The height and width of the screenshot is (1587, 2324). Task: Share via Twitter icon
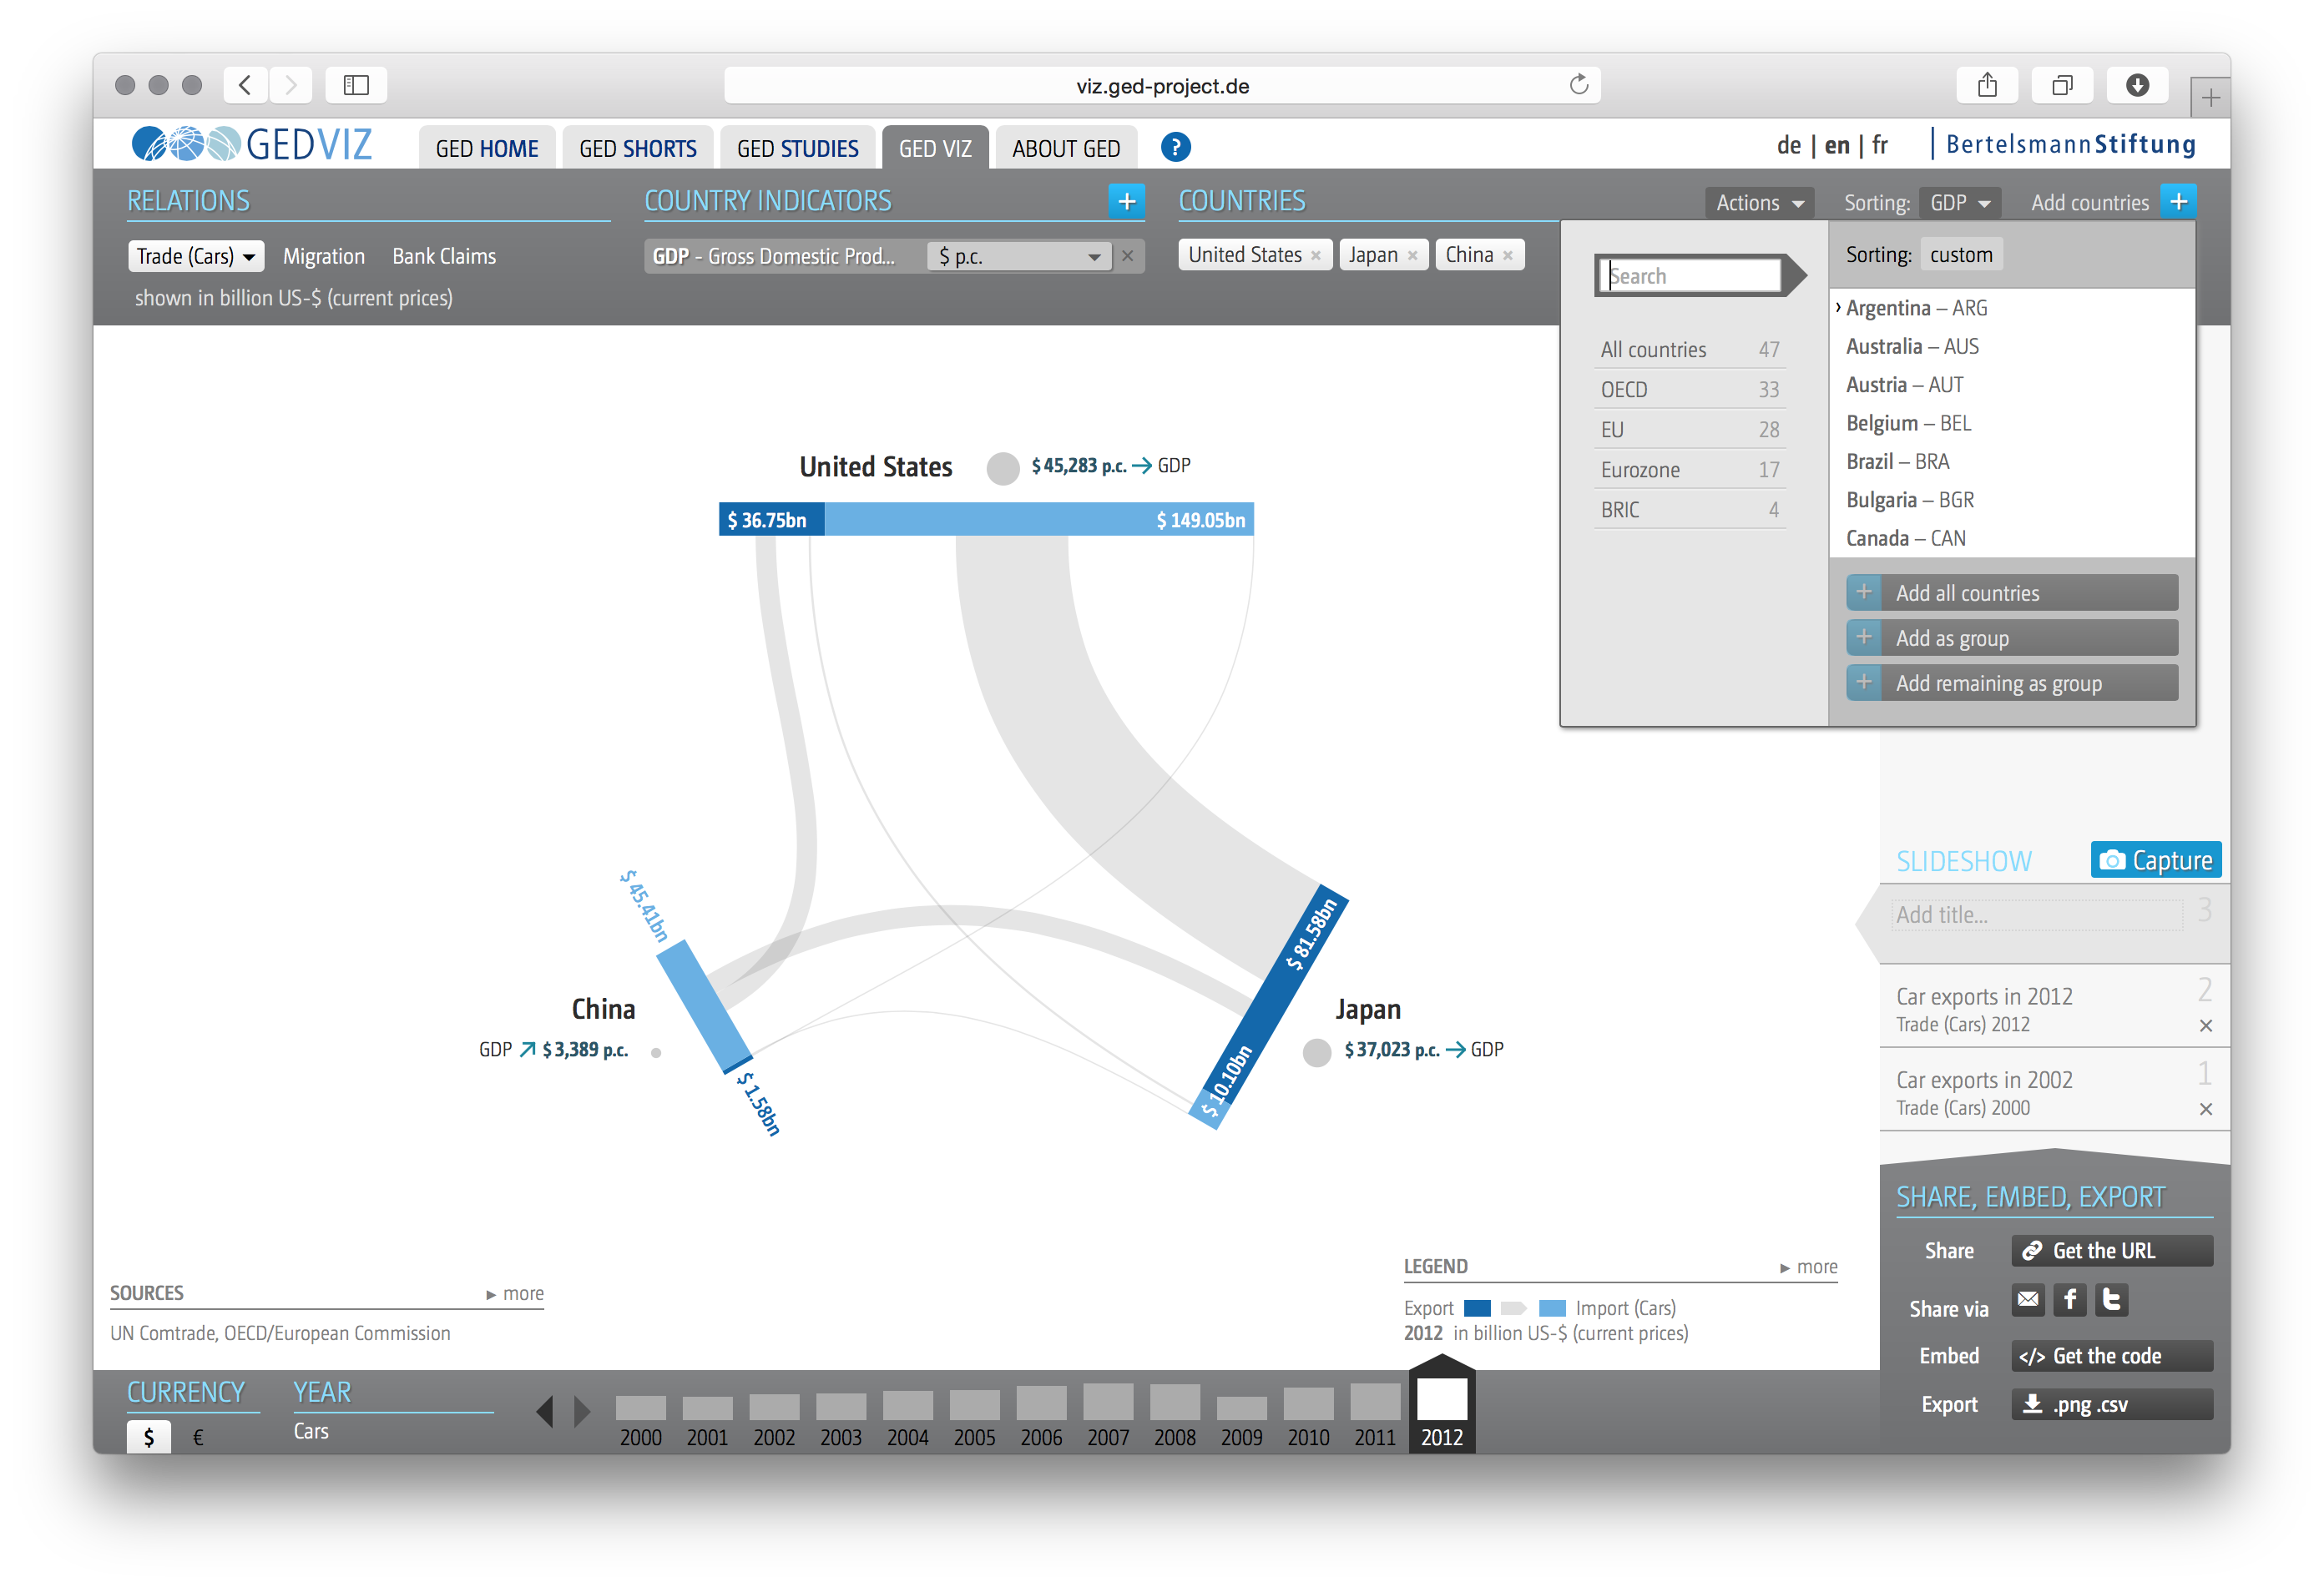point(2112,1299)
